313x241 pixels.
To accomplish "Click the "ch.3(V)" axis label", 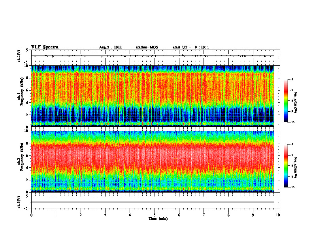I will (19, 202).
